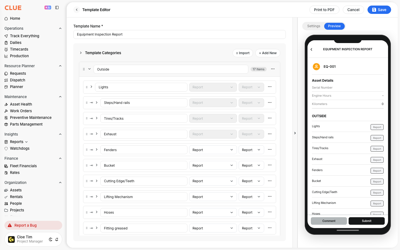This screenshot has height=250, width=400.
Task: Click the Template Name input field
Action: pyautogui.click(x=179, y=34)
